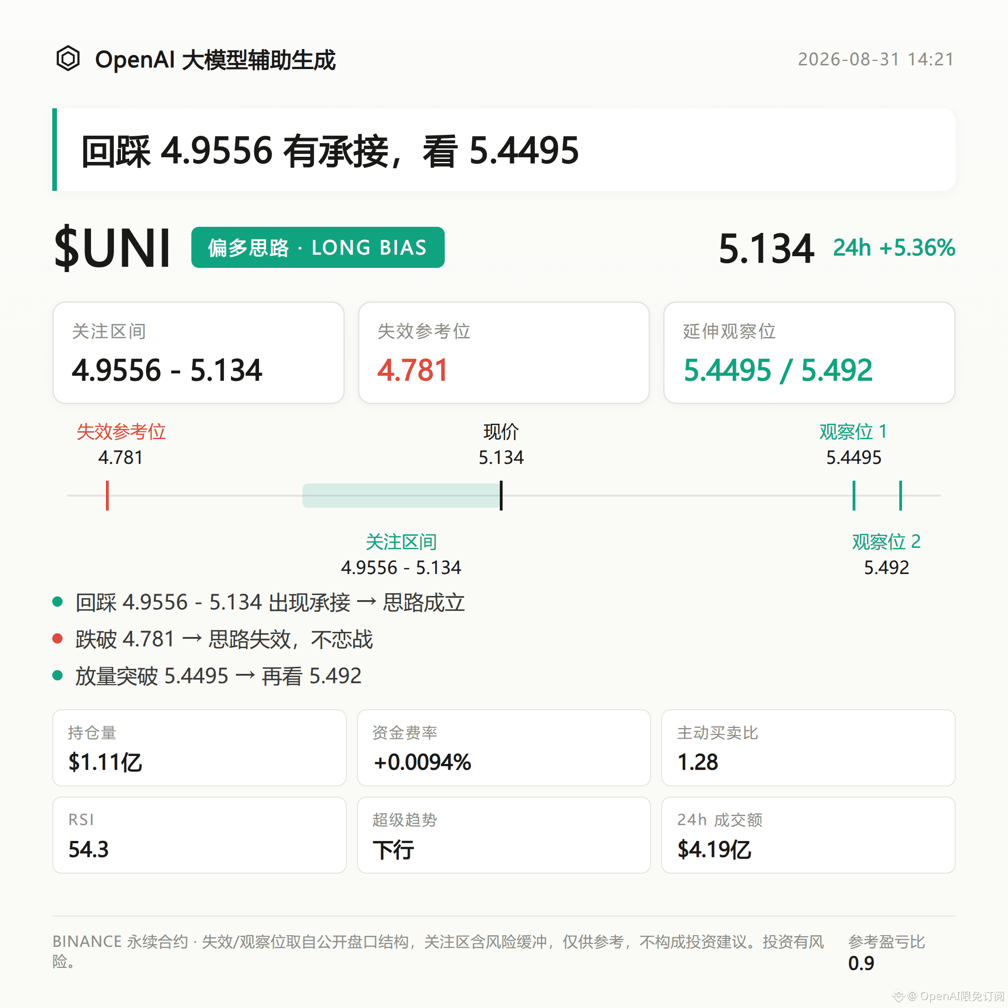Click the 参考盈亏比 value "0.9"
Image resolution: width=1008 pixels, height=1008 pixels.
pyautogui.click(x=861, y=963)
